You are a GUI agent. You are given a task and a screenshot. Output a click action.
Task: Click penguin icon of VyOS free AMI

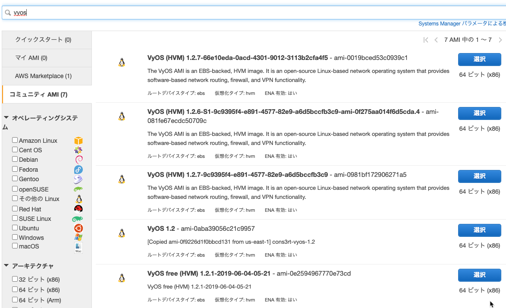coord(122,278)
